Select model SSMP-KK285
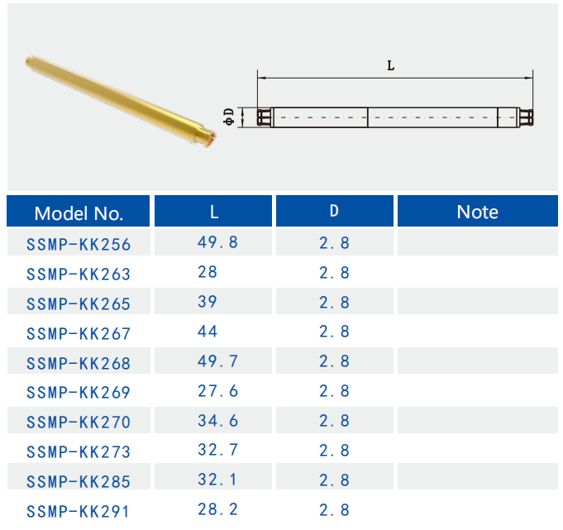Viewport: 563px width, 530px height. [79, 481]
